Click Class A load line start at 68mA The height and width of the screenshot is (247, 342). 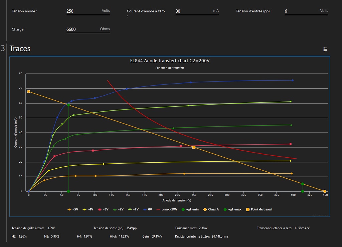click(29, 92)
